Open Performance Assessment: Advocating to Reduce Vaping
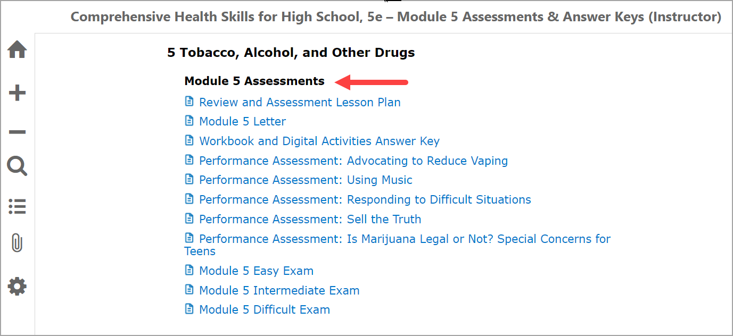 tap(353, 161)
